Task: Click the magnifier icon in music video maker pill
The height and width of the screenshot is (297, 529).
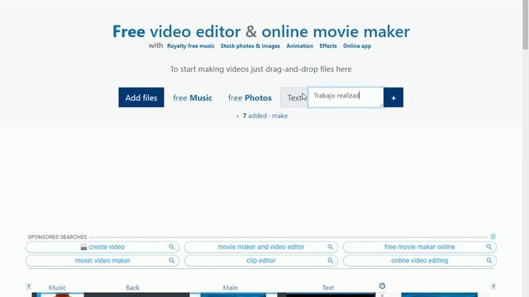Action: pyautogui.click(x=172, y=261)
